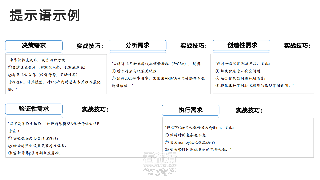Click the 实战技巧 text next to 分析需求
The image size is (320, 180).
[x=194, y=46]
